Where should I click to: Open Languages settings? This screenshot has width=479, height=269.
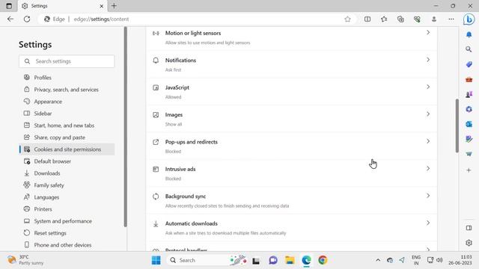67,197
